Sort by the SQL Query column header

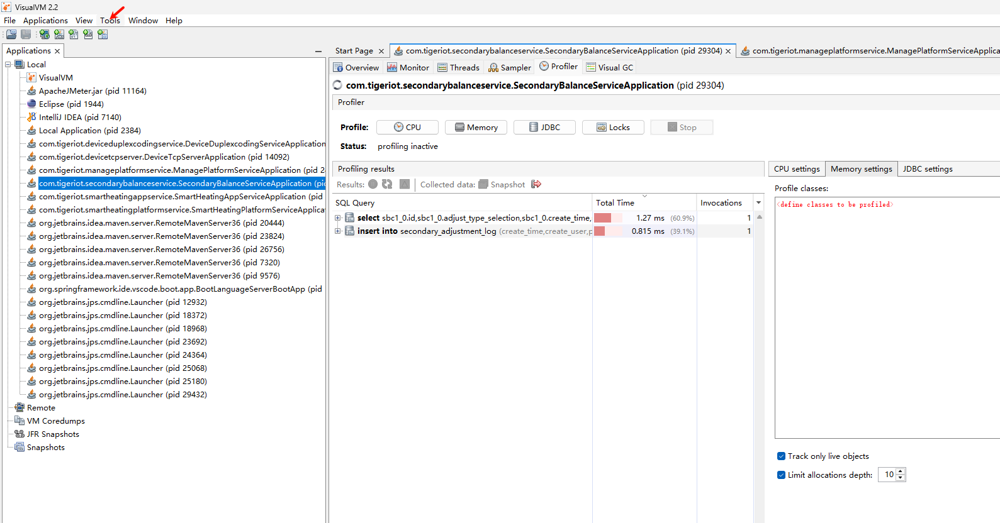pyautogui.click(x=462, y=202)
